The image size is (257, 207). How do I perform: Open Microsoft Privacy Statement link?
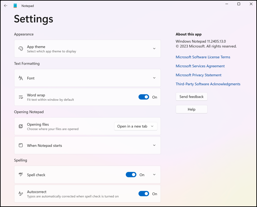199,75
